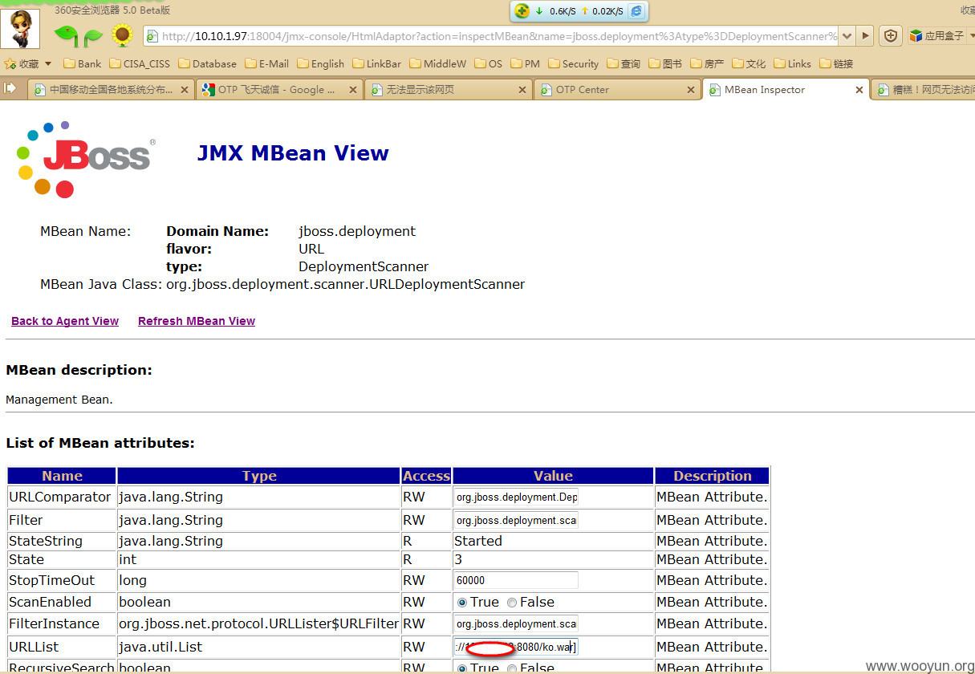This screenshot has width=975, height=674.
Task: Switch to the 糟糕！网页无法访问 tab
Action: (x=924, y=90)
